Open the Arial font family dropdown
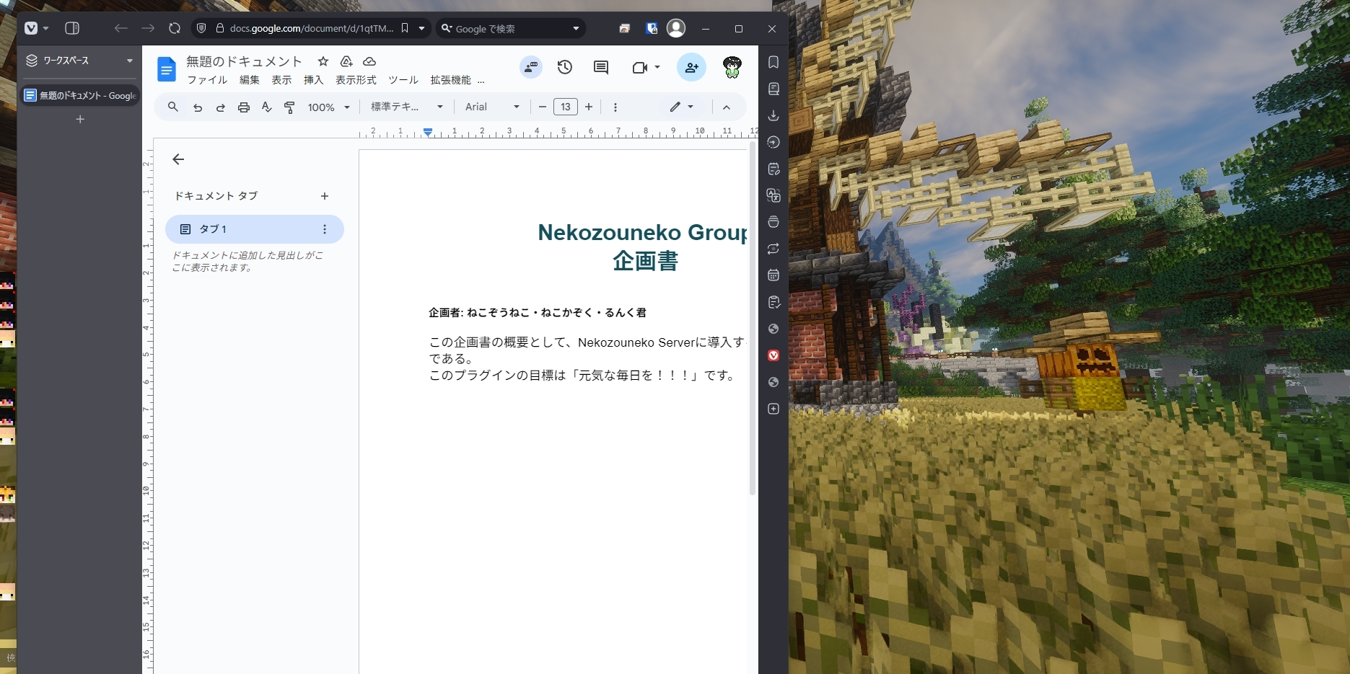The image size is (1350, 674). (491, 107)
